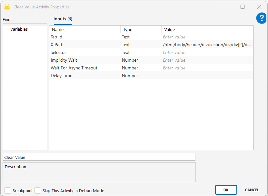
Task: Click the yellow app logo in title bar
Action: click(7, 7)
